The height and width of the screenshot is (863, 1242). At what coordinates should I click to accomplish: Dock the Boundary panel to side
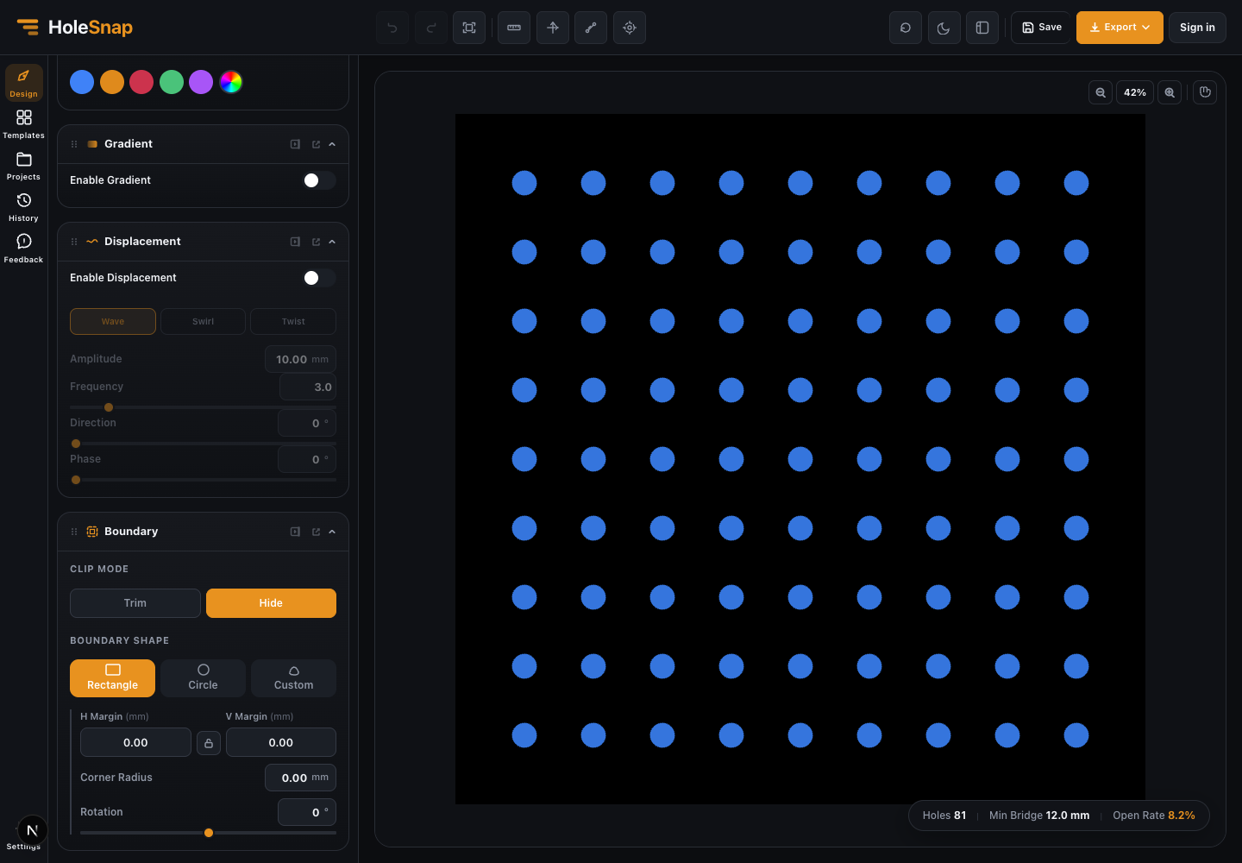pyautogui.click(x=295, y=532)
